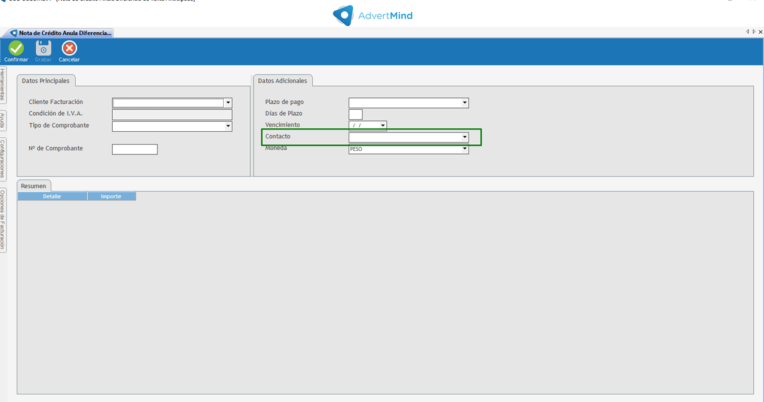Viewport: 764px width, 402px height.
Task: Click the green Confirmar checkmark icon
Action: click(x=16, y=48)
